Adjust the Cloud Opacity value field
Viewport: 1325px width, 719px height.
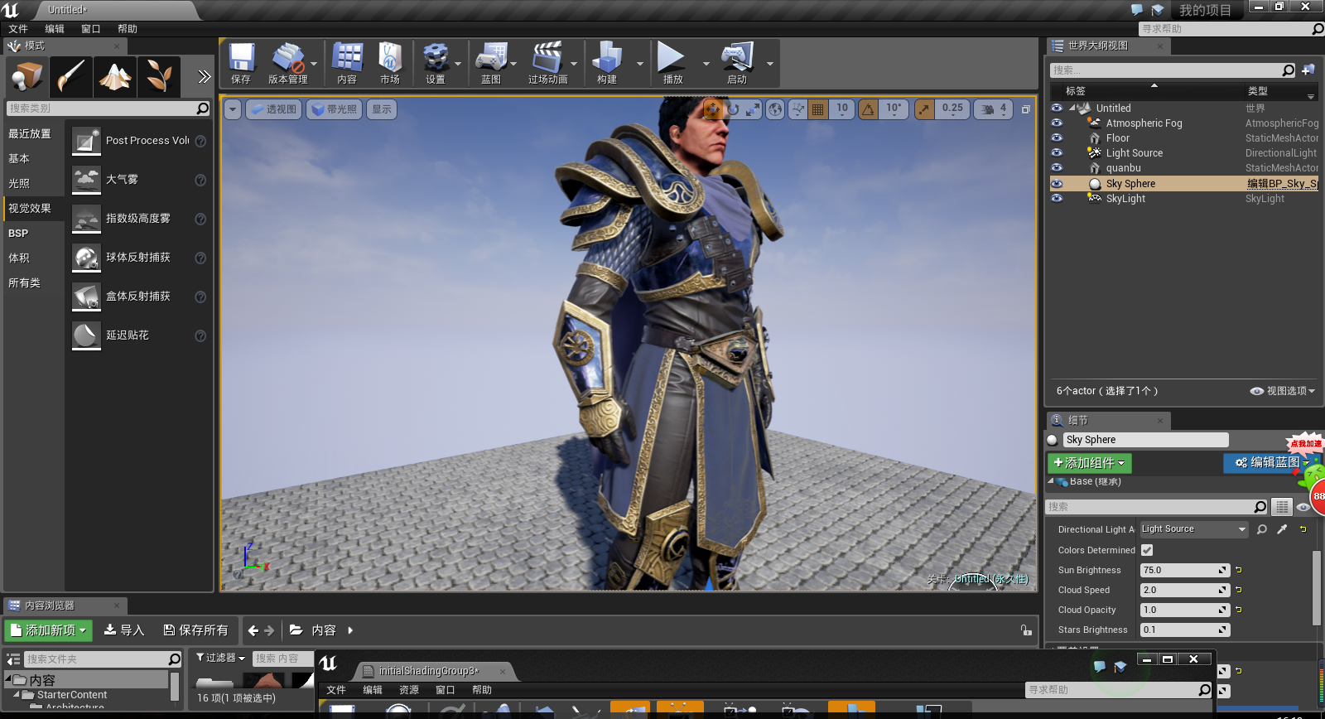pos(1185,610)
